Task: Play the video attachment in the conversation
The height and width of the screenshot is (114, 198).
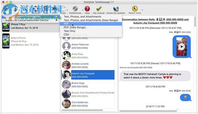Action: pyautogui.click(x=182, y=47)
